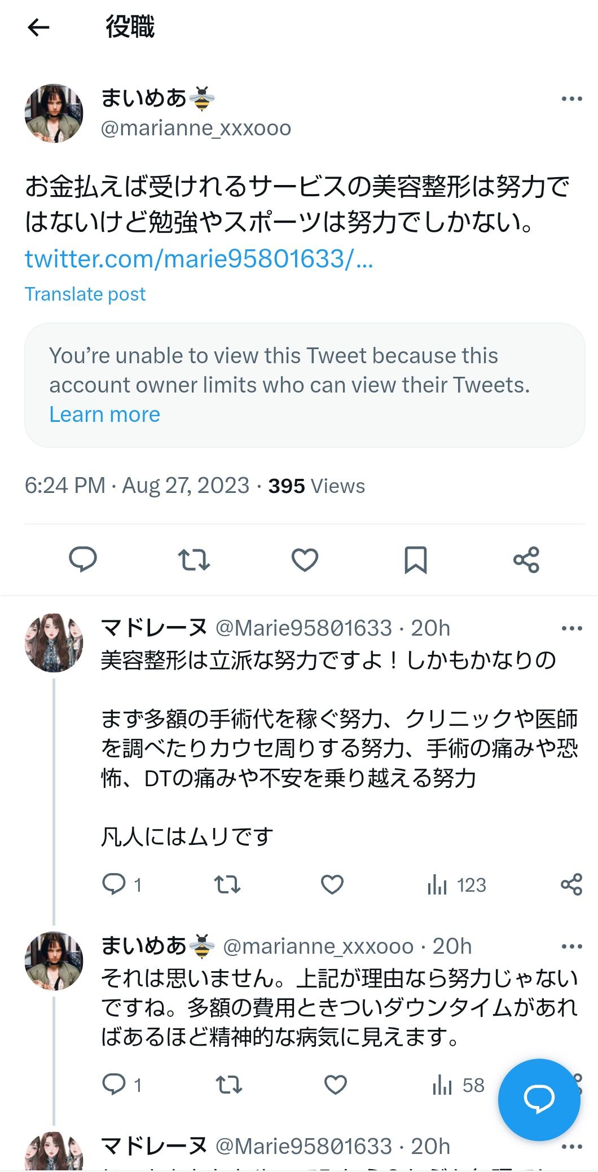Click Learn more in unavailable tweet box

pos(104,415)
